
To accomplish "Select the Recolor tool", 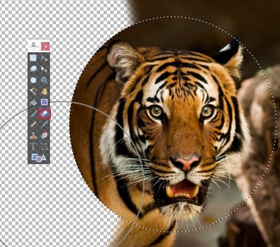I will click(x=44, y=135).
